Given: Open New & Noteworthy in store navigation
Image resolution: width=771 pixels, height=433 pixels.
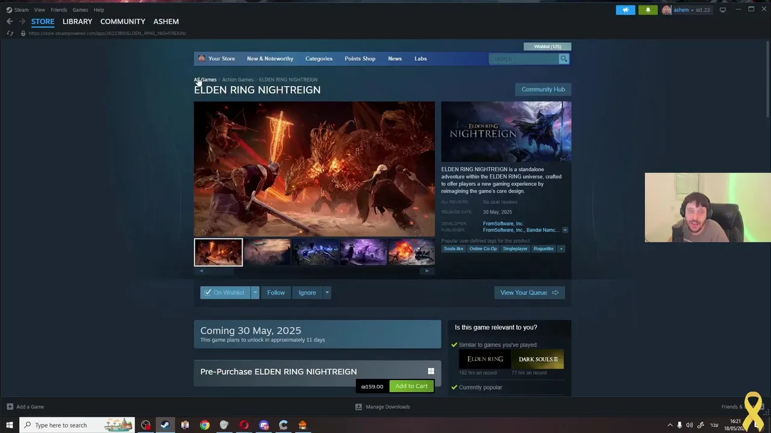Looking at the screenshot, I should point(270,58).
